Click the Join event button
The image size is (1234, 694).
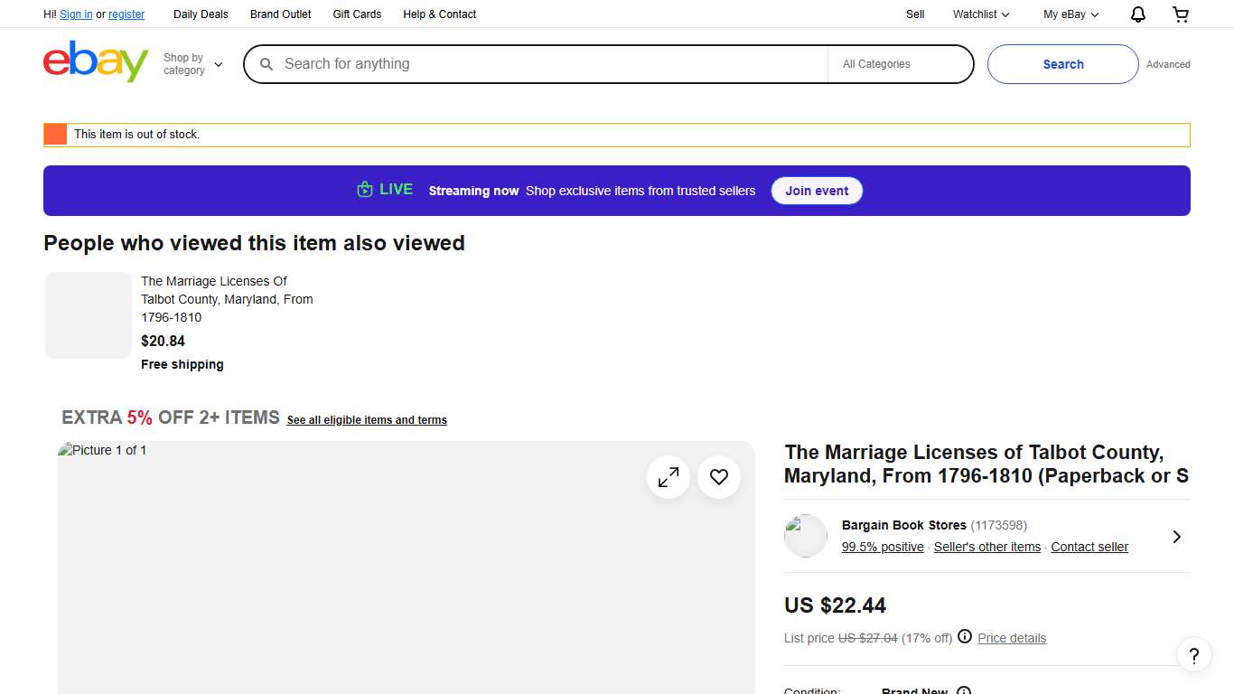click(817, 191)
